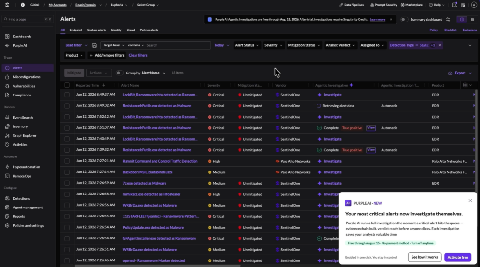
Task: Open Activities in sidebar
Action: click(x=20, y=144)
